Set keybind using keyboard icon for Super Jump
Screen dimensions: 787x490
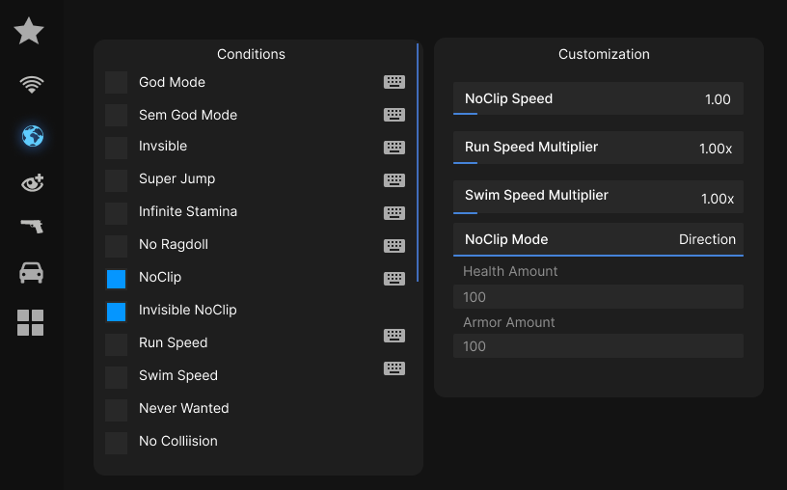(x=393, y=180)
